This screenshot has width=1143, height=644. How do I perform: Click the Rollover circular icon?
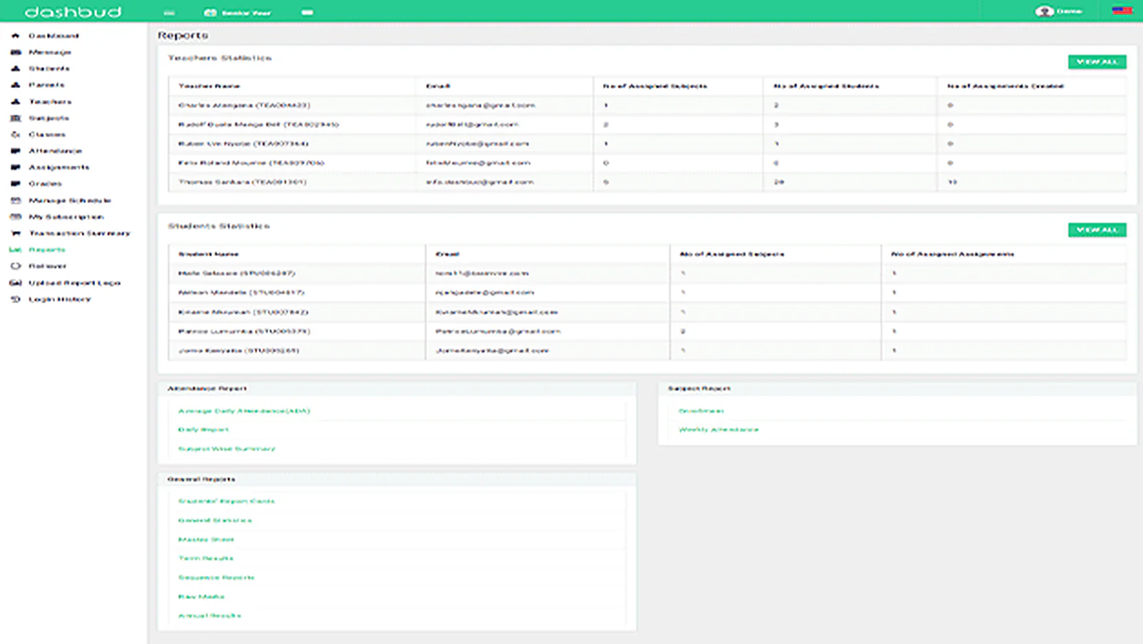pyautogui.click(x=16, y=266)
